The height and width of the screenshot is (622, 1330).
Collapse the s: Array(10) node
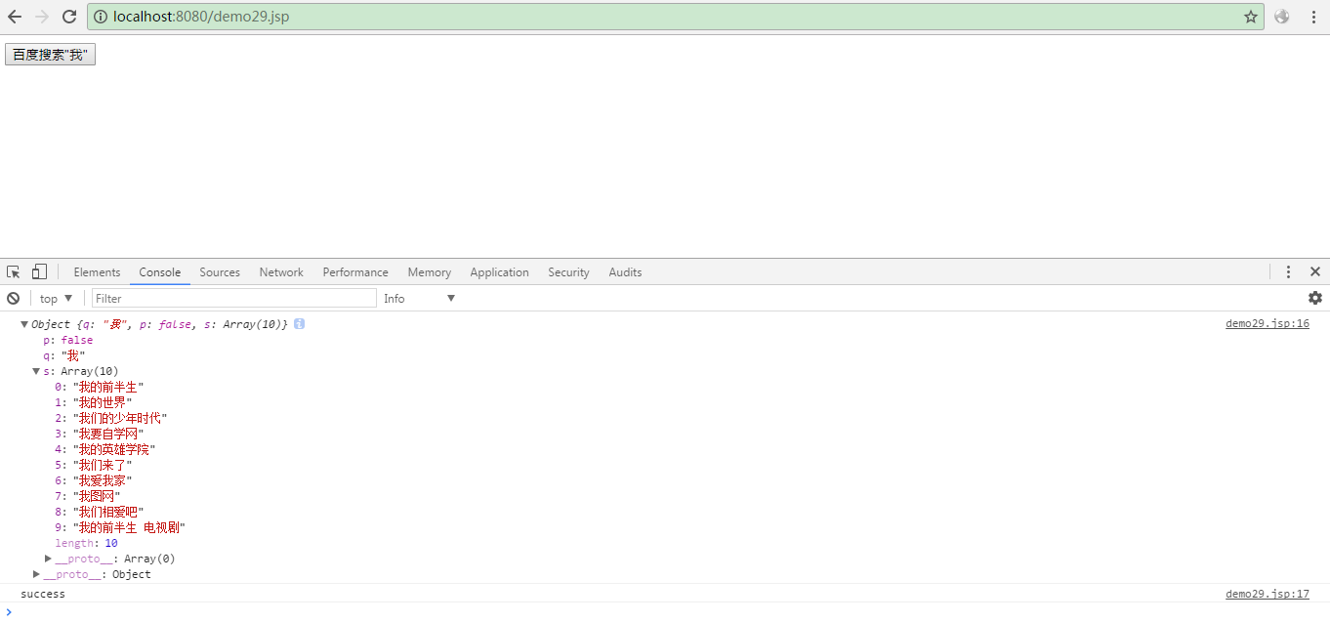coord(36,371)
